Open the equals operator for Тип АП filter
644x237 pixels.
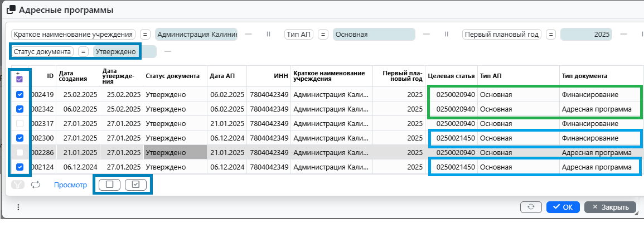click(x=323, y=34)
